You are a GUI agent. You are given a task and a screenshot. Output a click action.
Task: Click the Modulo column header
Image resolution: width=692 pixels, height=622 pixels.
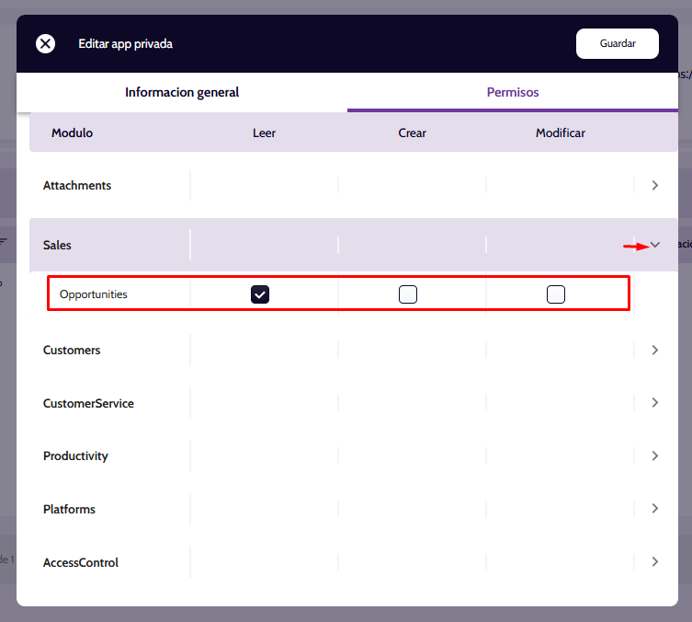point(72,132)
